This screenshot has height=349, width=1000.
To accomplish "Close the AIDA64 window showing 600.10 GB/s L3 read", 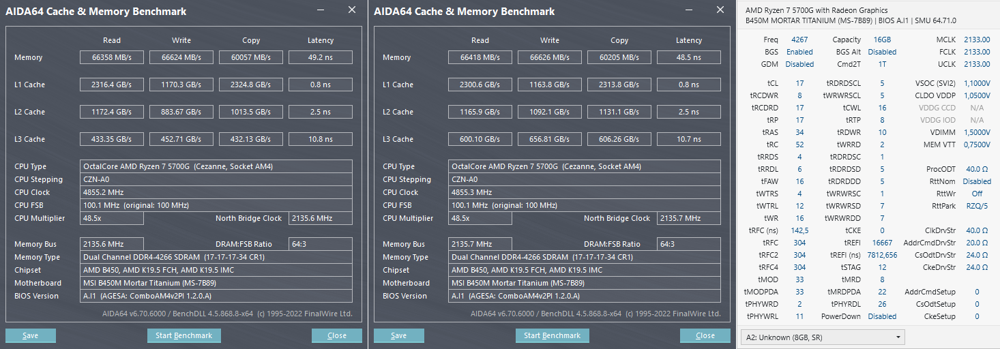I will point(720,10).
